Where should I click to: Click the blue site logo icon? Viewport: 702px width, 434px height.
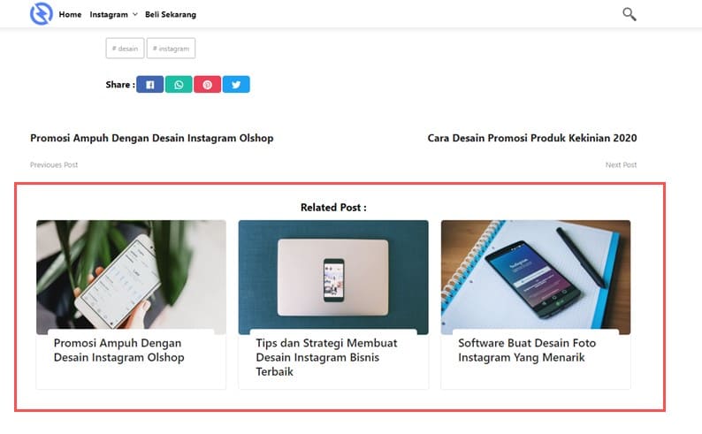pyautogui.click(x=42, y=13)
